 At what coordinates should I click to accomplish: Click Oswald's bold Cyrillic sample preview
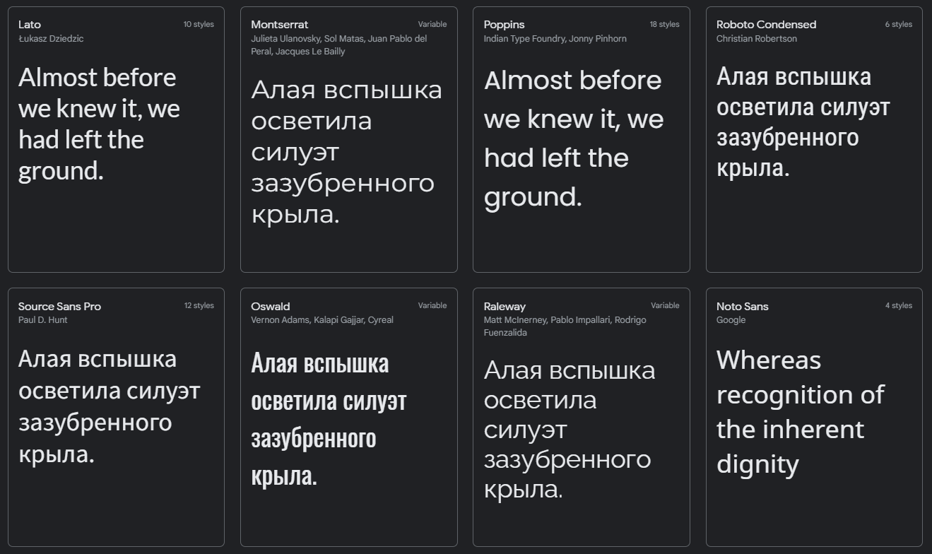(x=329, y=419)
